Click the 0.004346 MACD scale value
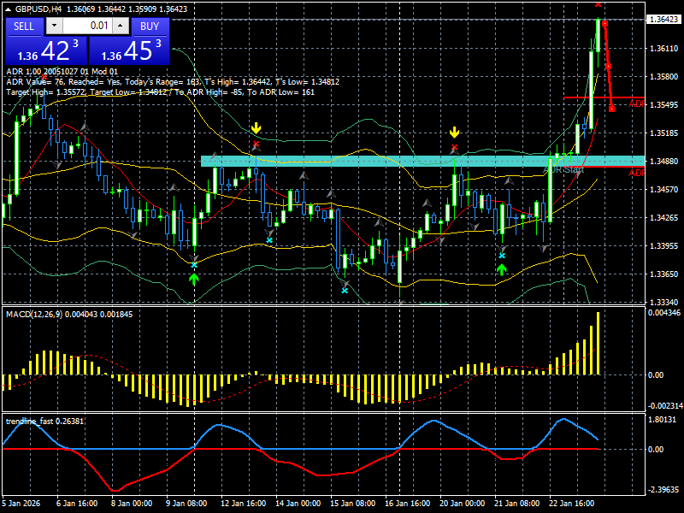The image size is (684, 513). (x=664, y=313)
